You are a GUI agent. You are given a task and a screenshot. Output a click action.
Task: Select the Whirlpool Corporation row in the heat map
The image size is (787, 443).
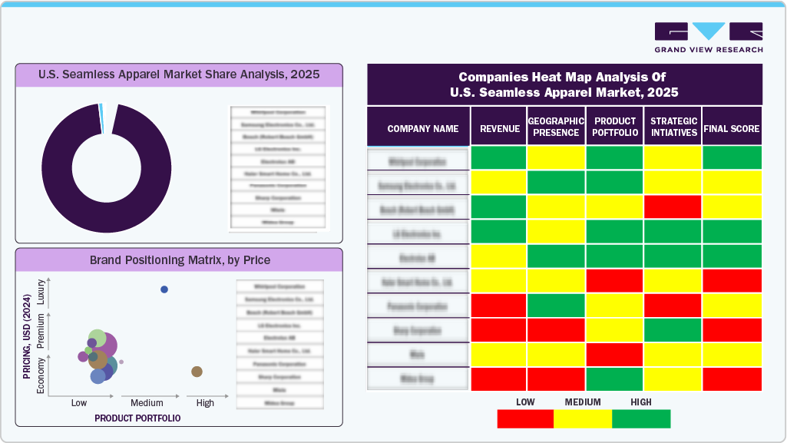pos(418,159)
